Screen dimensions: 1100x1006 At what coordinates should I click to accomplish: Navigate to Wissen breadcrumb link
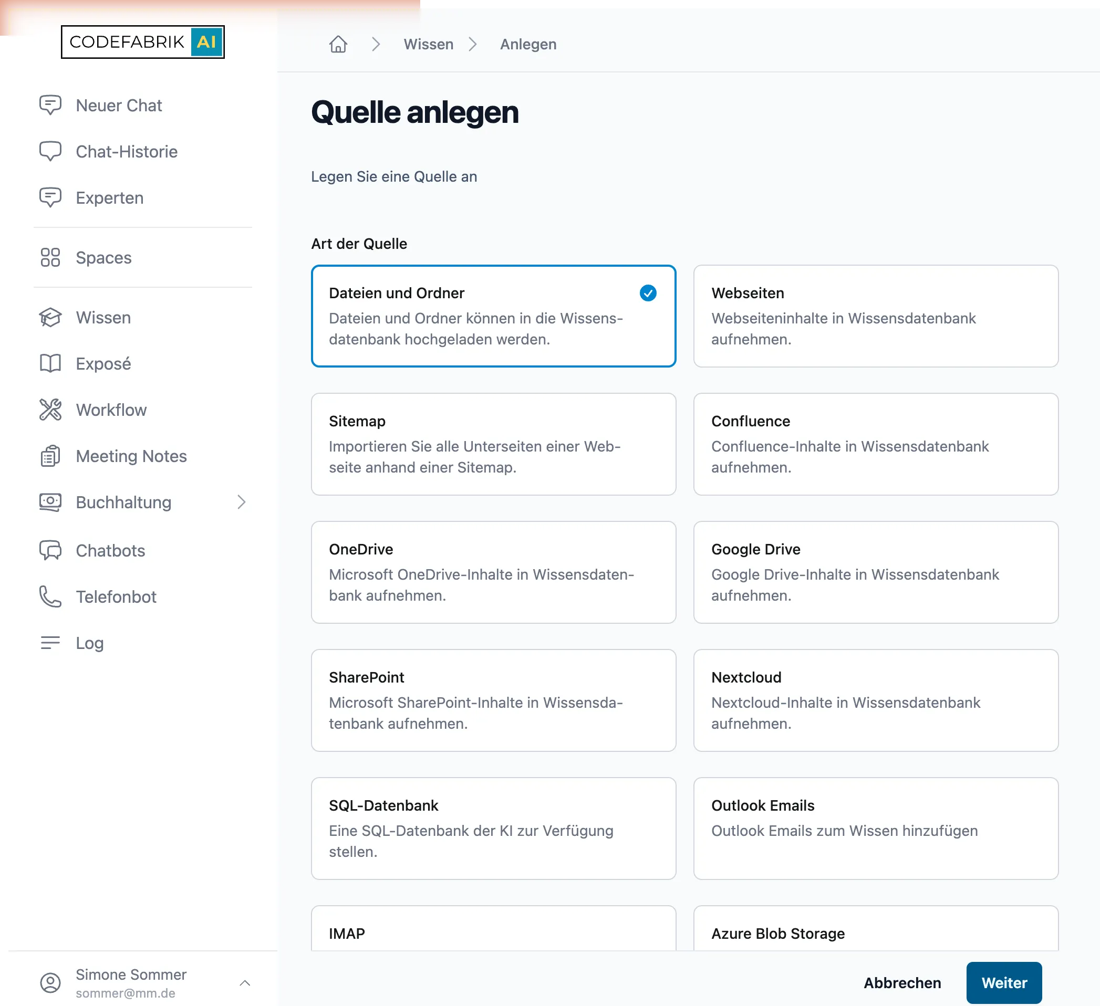[x=428, y=44]
